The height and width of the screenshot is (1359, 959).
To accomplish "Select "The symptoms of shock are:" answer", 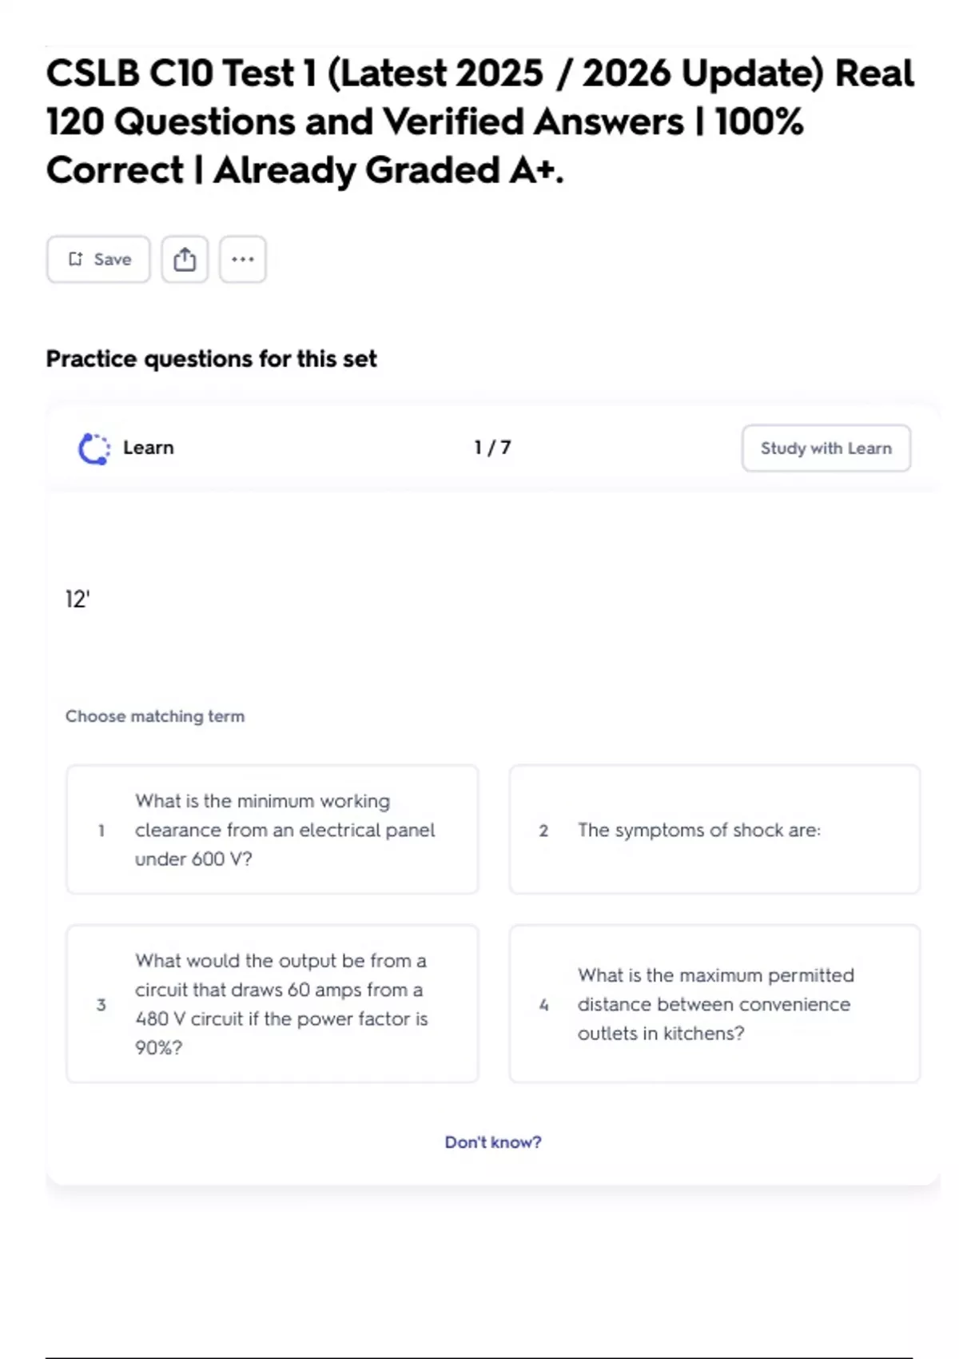I will pyautogui.click(x=714, y=830).
